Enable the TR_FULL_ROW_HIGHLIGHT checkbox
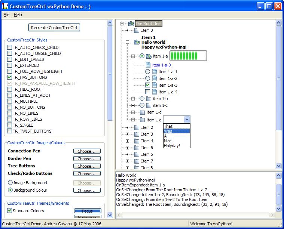 point(10,71)
